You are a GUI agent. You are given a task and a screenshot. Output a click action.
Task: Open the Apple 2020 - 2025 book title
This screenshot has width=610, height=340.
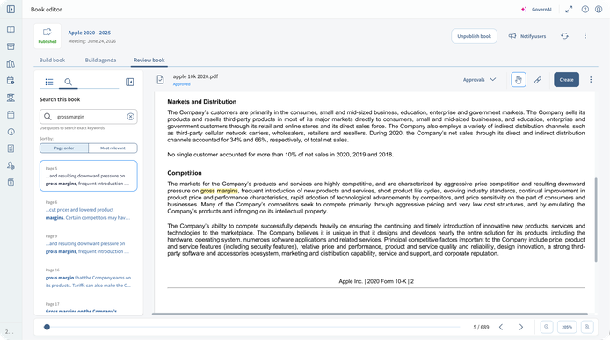click(90, 33)
